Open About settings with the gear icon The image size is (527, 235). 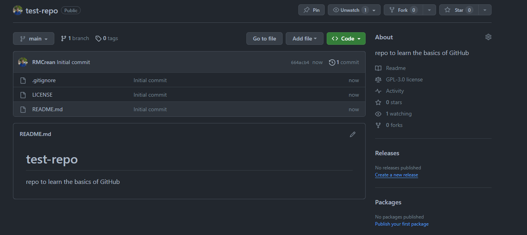[488, 37]
